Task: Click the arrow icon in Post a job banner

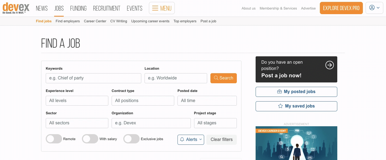Action: tap(329, 65)
